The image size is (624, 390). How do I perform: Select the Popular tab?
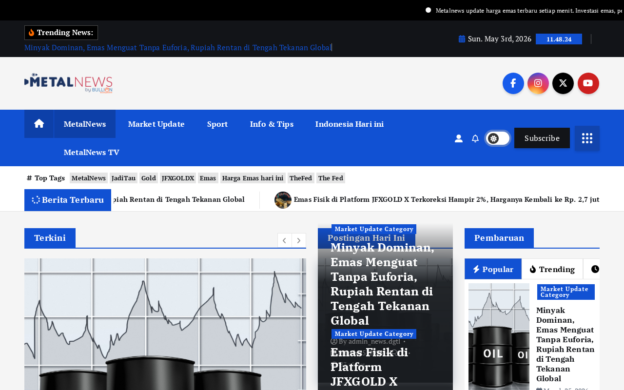pos(493,269)
